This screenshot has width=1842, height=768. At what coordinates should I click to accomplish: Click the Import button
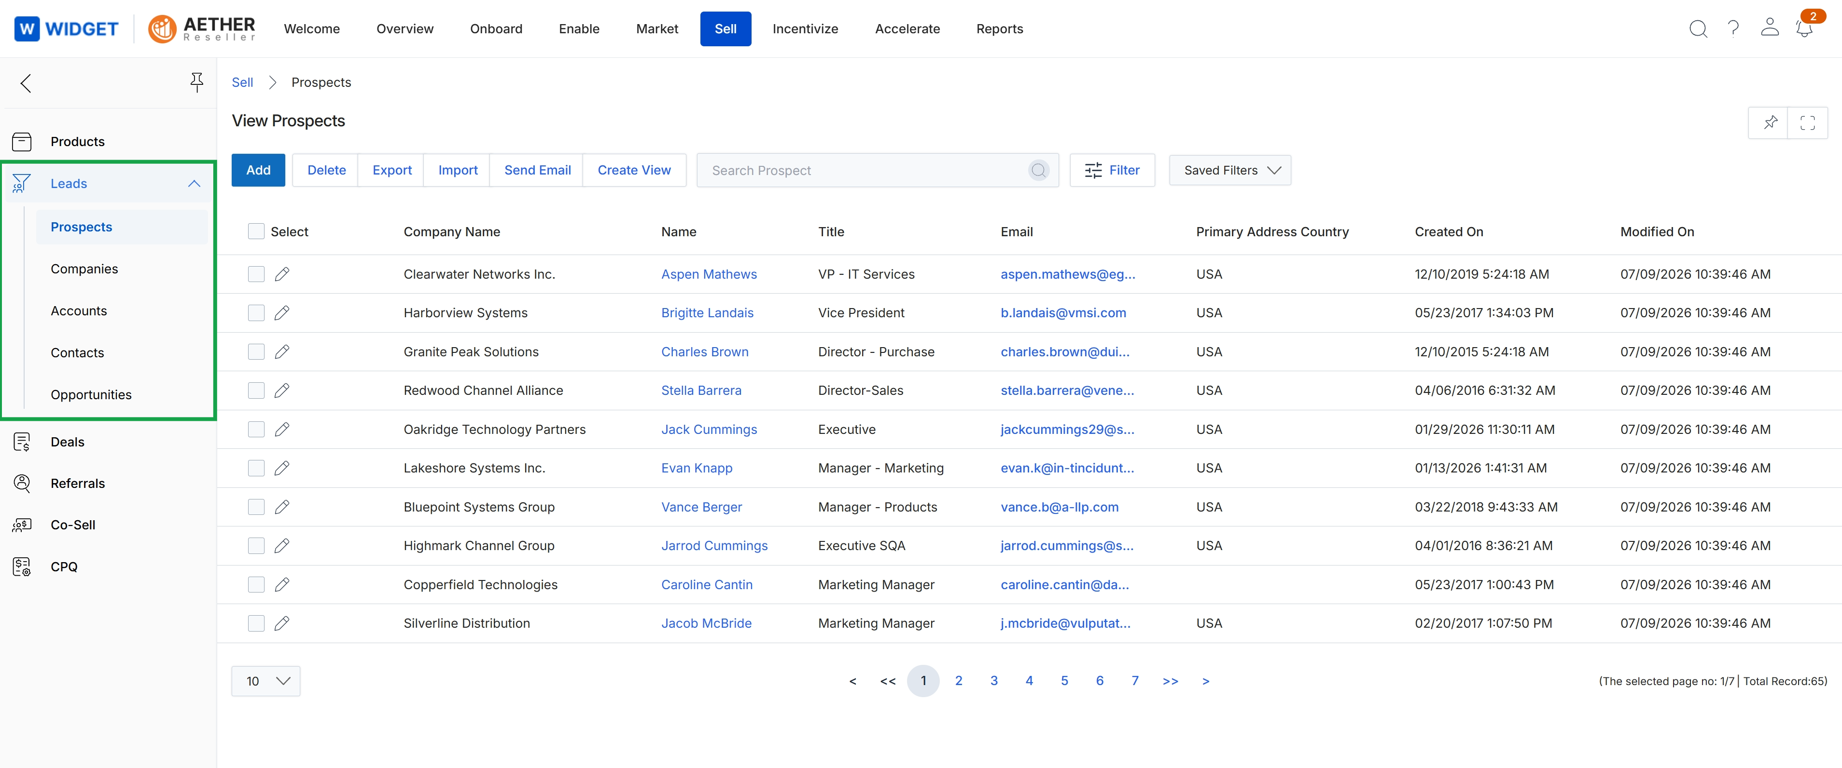pyautogui.click(x=458, y=170)
